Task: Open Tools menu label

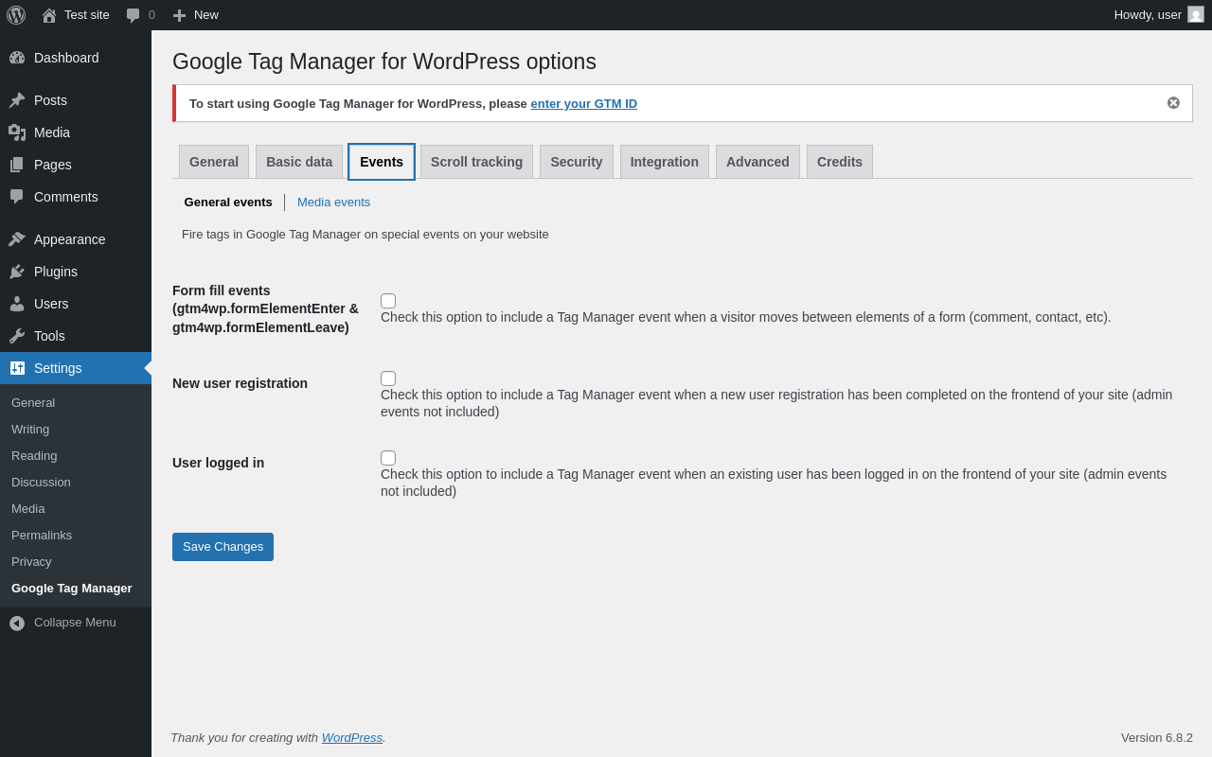Action: (x=49, y=336)
